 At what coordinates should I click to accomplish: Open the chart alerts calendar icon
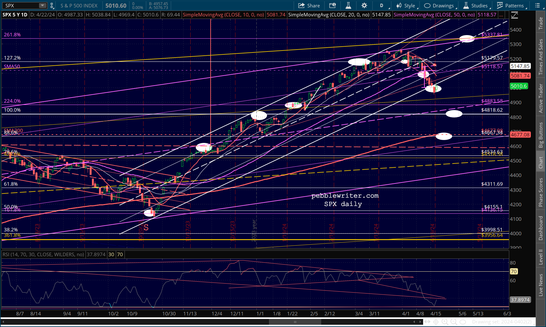[332, 5]
